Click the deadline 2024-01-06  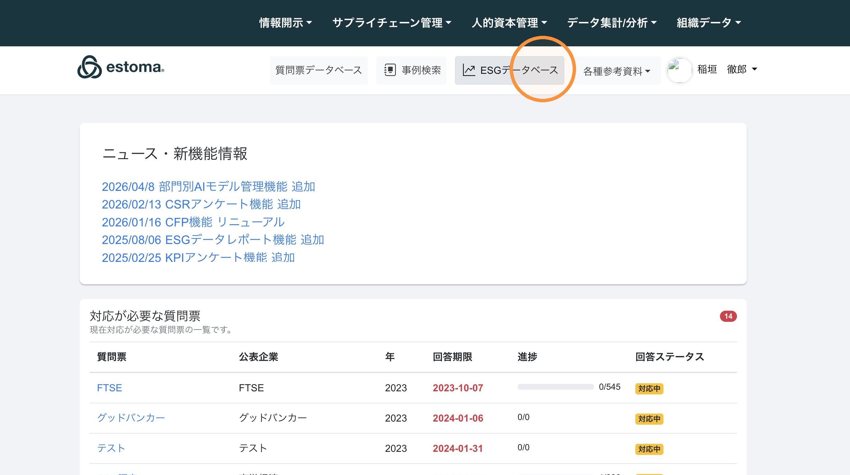click(x=458, y=418)
